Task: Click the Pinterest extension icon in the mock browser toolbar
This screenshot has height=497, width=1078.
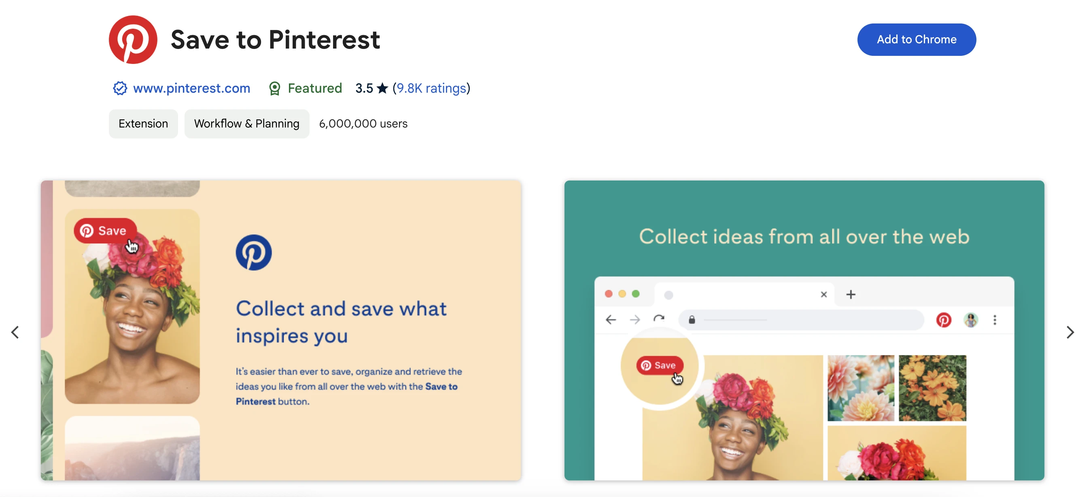Action: tap(943, 320)
